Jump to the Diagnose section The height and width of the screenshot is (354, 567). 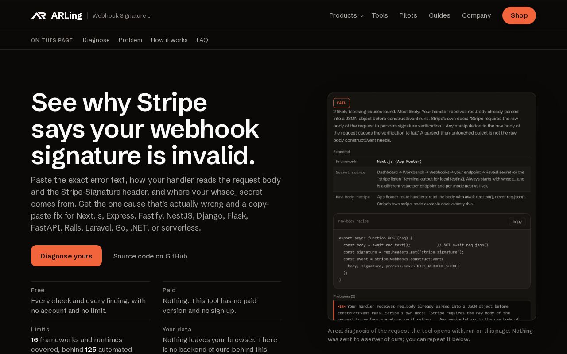96,40
